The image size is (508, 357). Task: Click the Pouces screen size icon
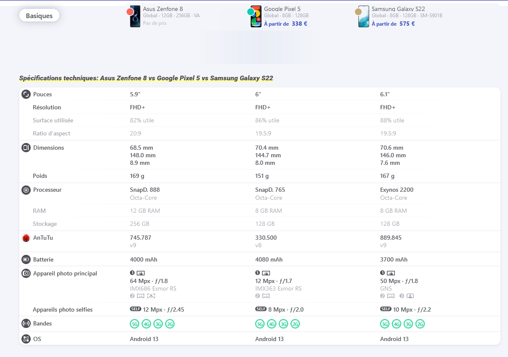(26, 94)
